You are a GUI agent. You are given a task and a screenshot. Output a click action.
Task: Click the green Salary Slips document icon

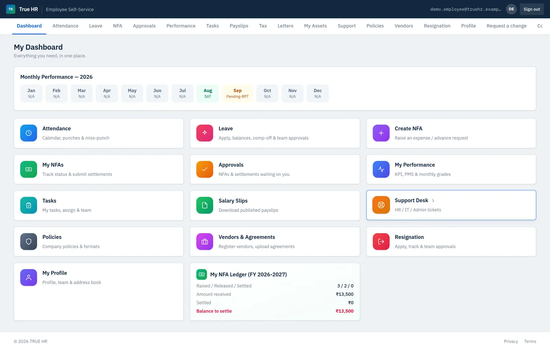click(205, 205)
